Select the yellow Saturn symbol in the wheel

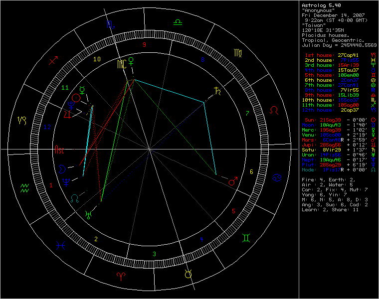click(217, 91)
